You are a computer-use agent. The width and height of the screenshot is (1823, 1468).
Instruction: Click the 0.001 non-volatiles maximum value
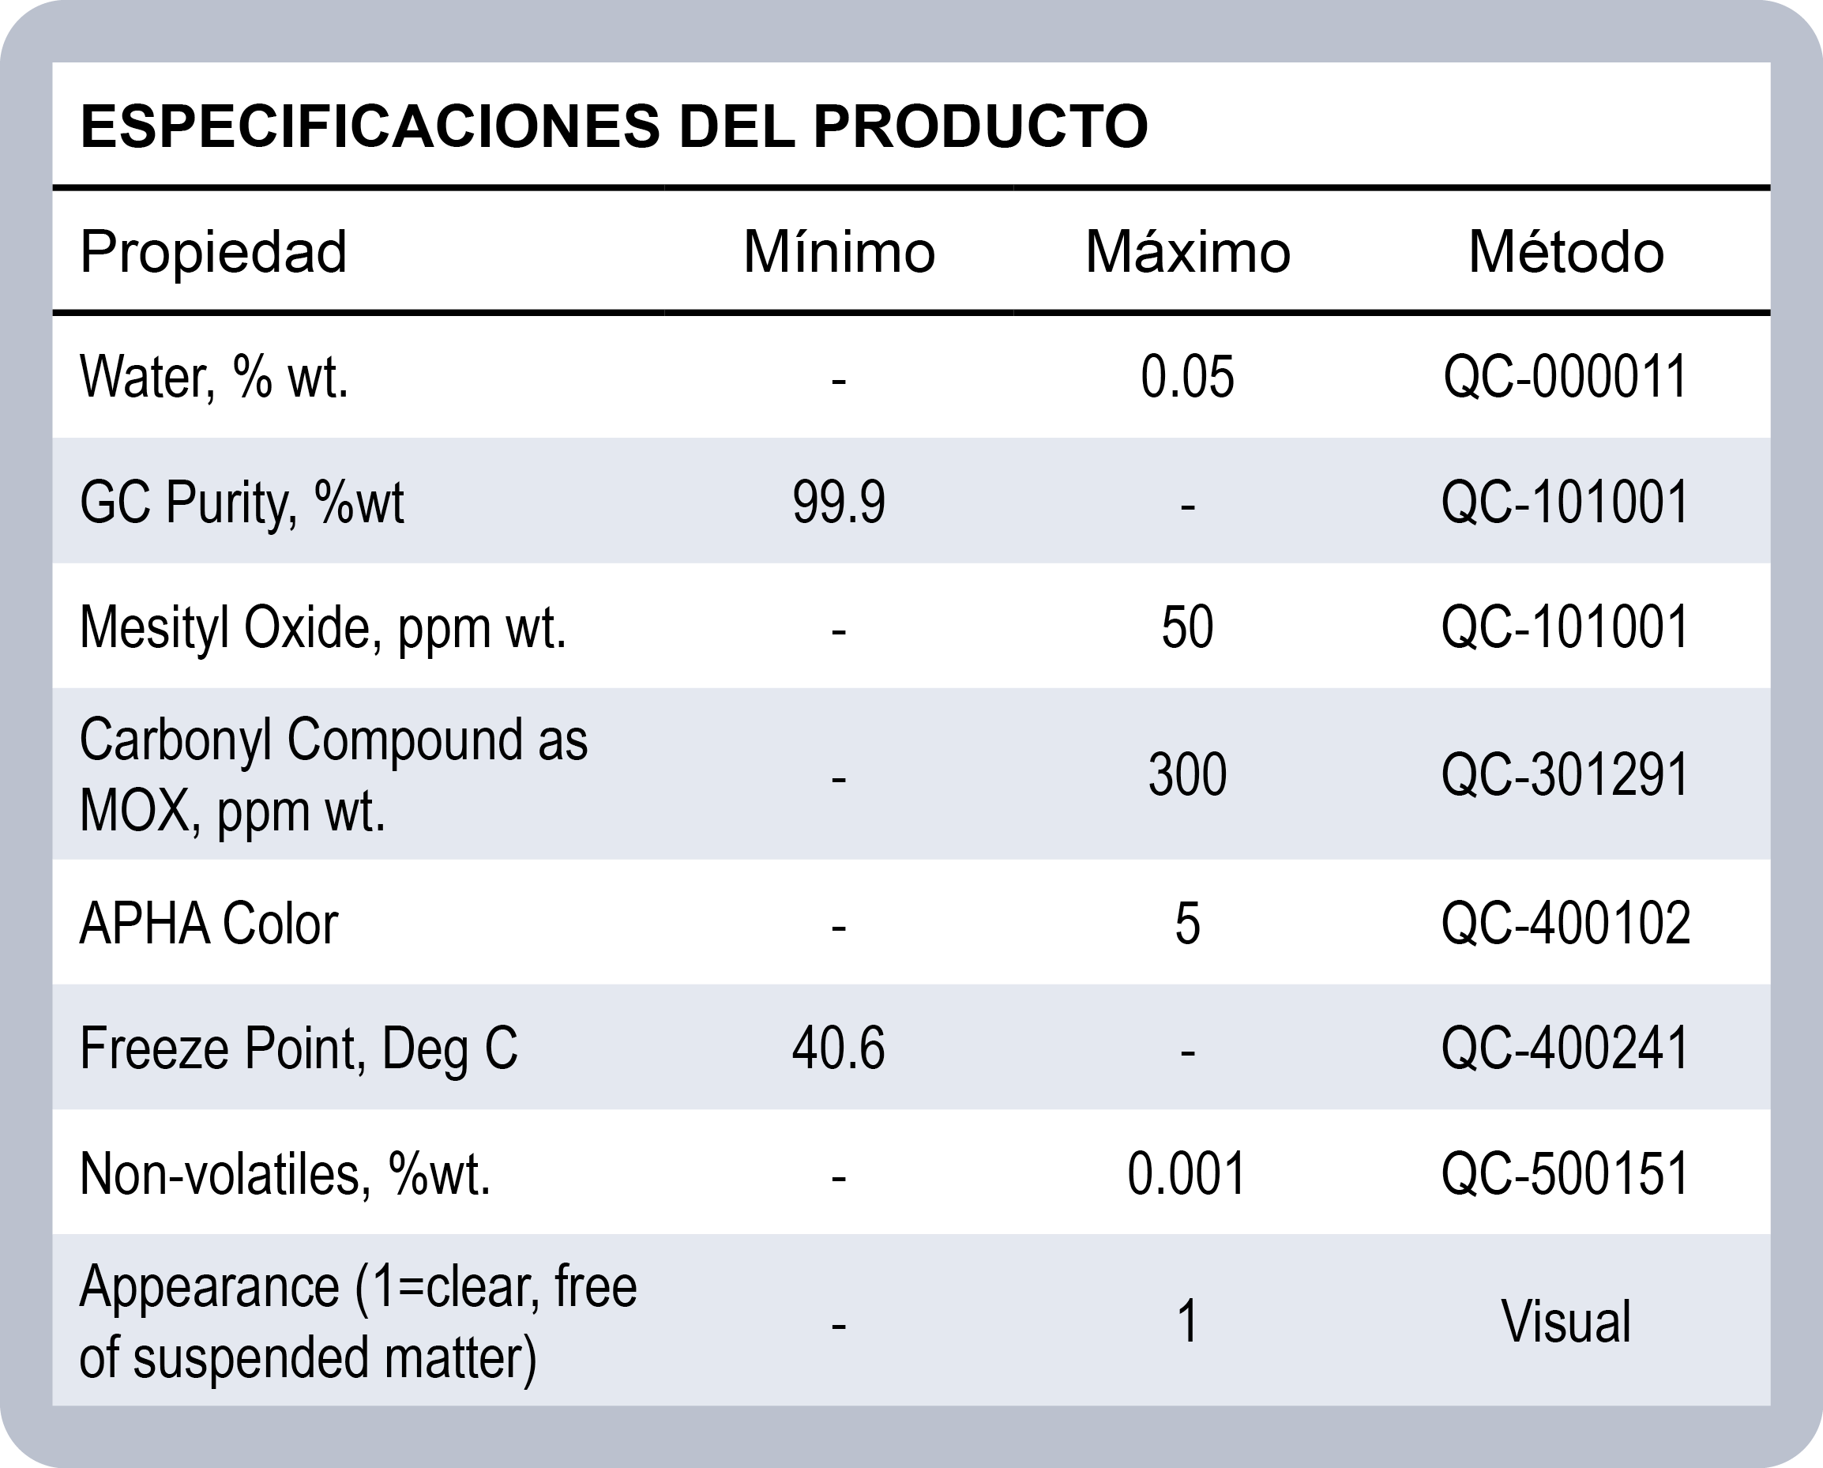click(1187, 1173)
